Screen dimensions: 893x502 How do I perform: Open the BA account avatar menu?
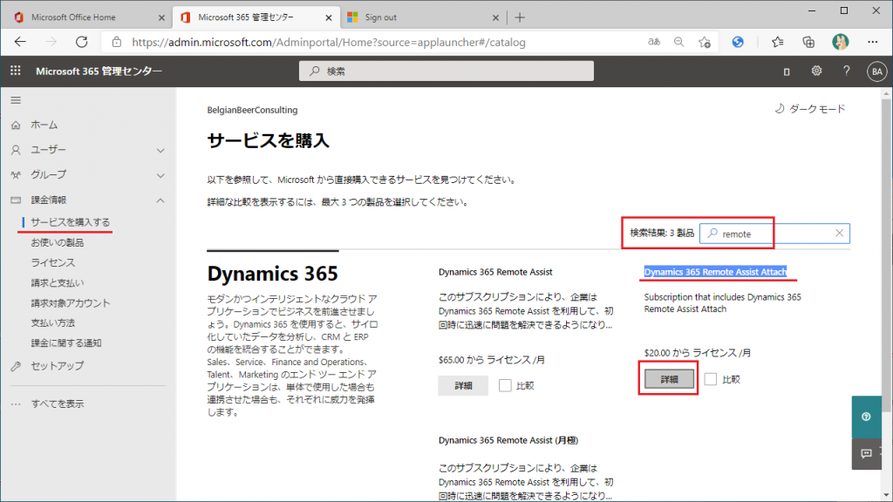[877, 71]
